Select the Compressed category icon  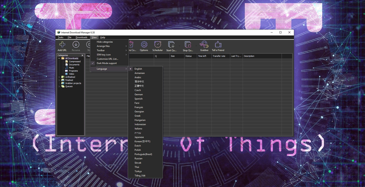point(67,61)
